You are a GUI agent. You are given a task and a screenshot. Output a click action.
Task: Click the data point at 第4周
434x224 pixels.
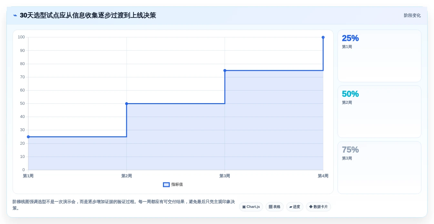(x=323, y=37)
